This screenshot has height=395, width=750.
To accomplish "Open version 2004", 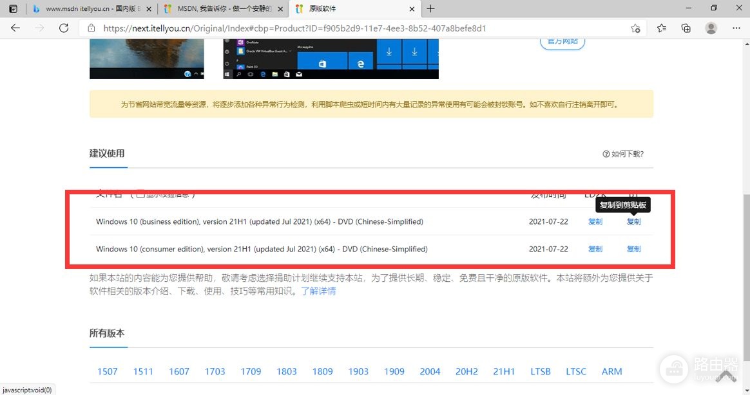I will click(430, 372).
